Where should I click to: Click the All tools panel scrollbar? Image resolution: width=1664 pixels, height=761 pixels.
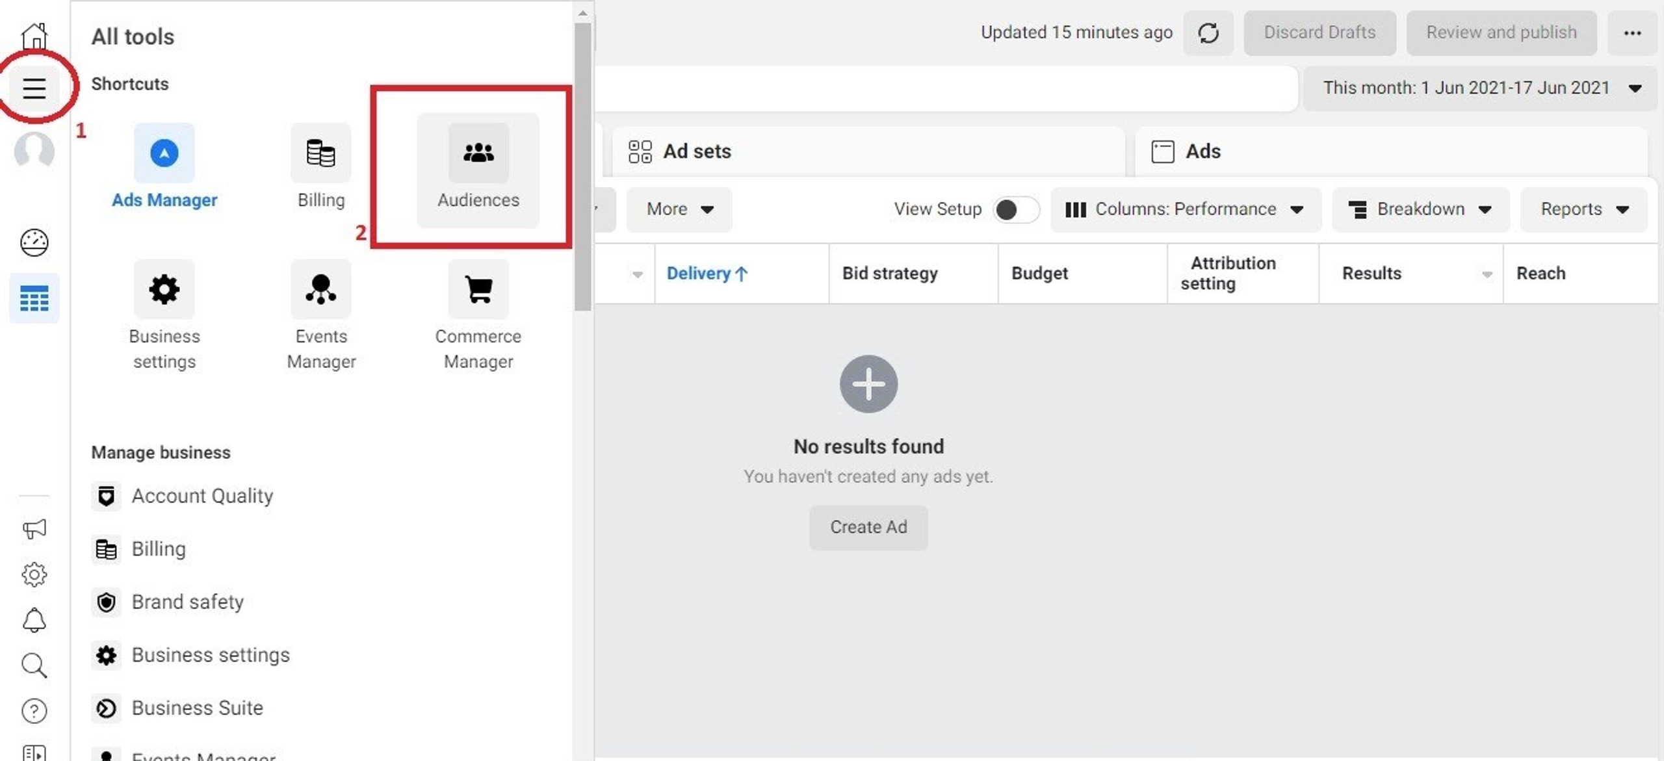tap(583, 168)
